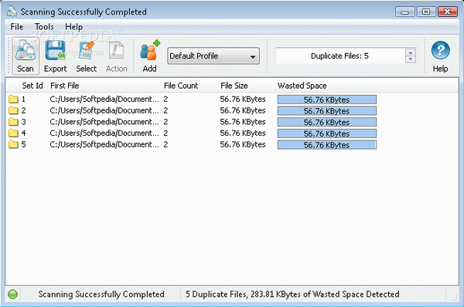This screenshot has height=307, width=464.
Task: Click file count value of set 2
Action: [165, 110]
